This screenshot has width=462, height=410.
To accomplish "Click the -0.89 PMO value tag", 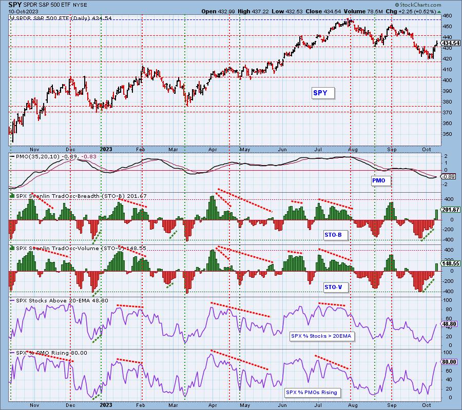I will (x=449, y=177).
